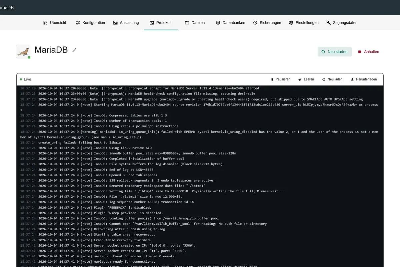The height and width of the screenshot is (267, 400).
Task: Click the download icon in log toolbar
Action: click(x=352, y=79)
